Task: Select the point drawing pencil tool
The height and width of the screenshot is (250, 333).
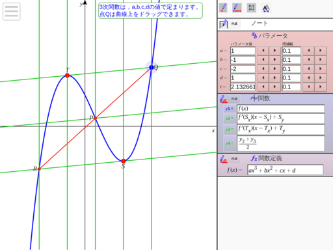Action: point(223,8)
